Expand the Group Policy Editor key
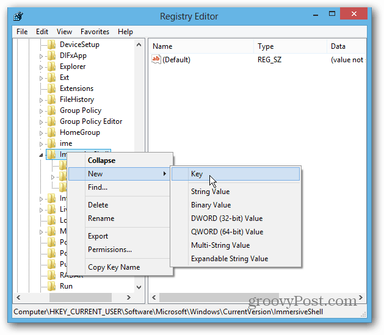The width and height of the screenshot is (384, 335). coord(41,122)
